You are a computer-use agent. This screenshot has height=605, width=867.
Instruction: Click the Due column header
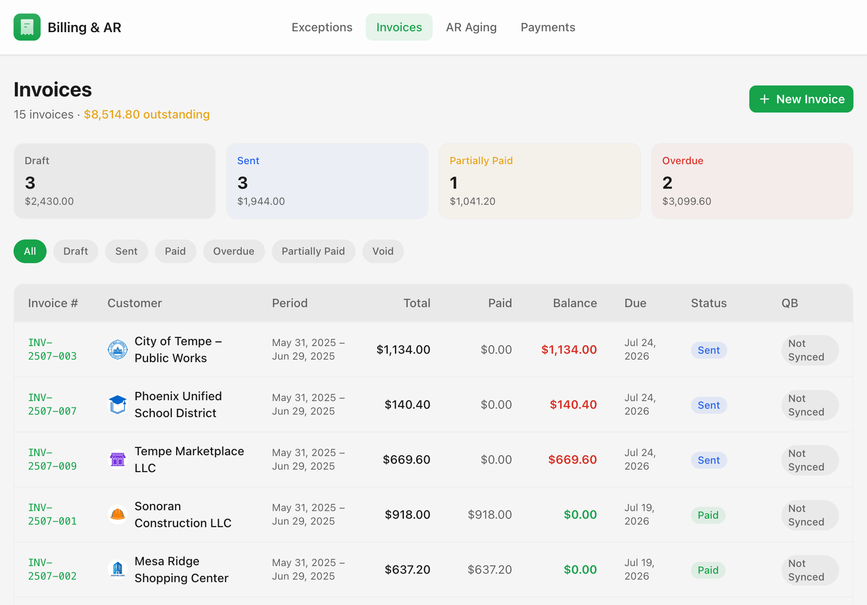click(x=635, y=303)
